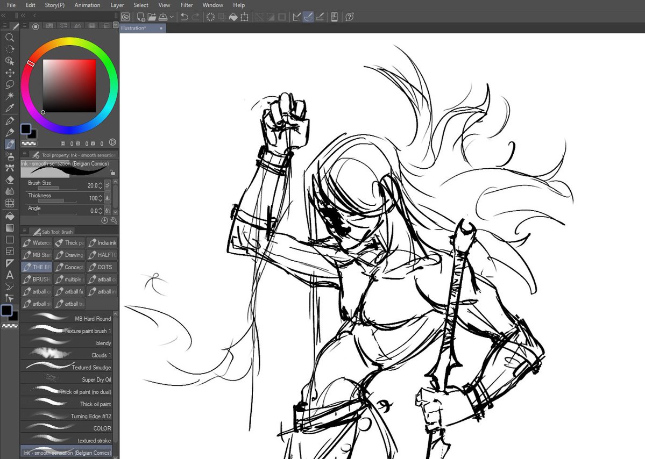
Task: Toggle snap to ruler
Action: [x=296, y=17]
